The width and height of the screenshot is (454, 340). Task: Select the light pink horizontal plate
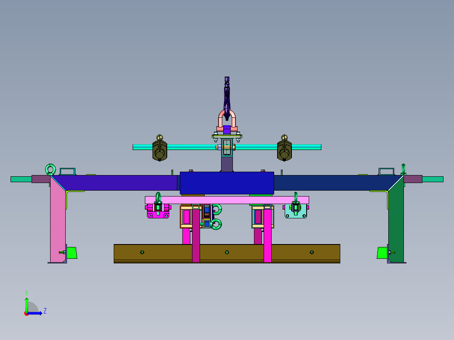tap(227, 200)
